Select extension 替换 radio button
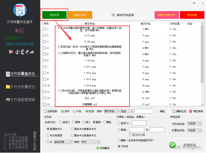The image size is (206, 153). [119, 130]
